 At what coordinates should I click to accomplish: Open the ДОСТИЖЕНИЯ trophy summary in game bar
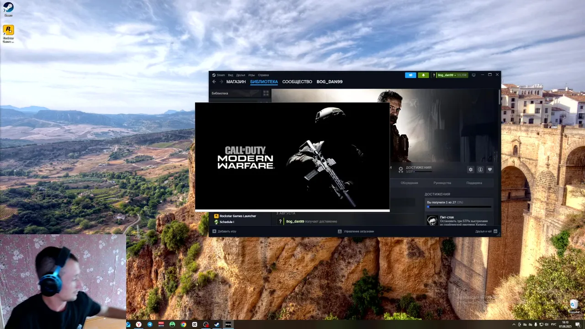tap(415, 170)
